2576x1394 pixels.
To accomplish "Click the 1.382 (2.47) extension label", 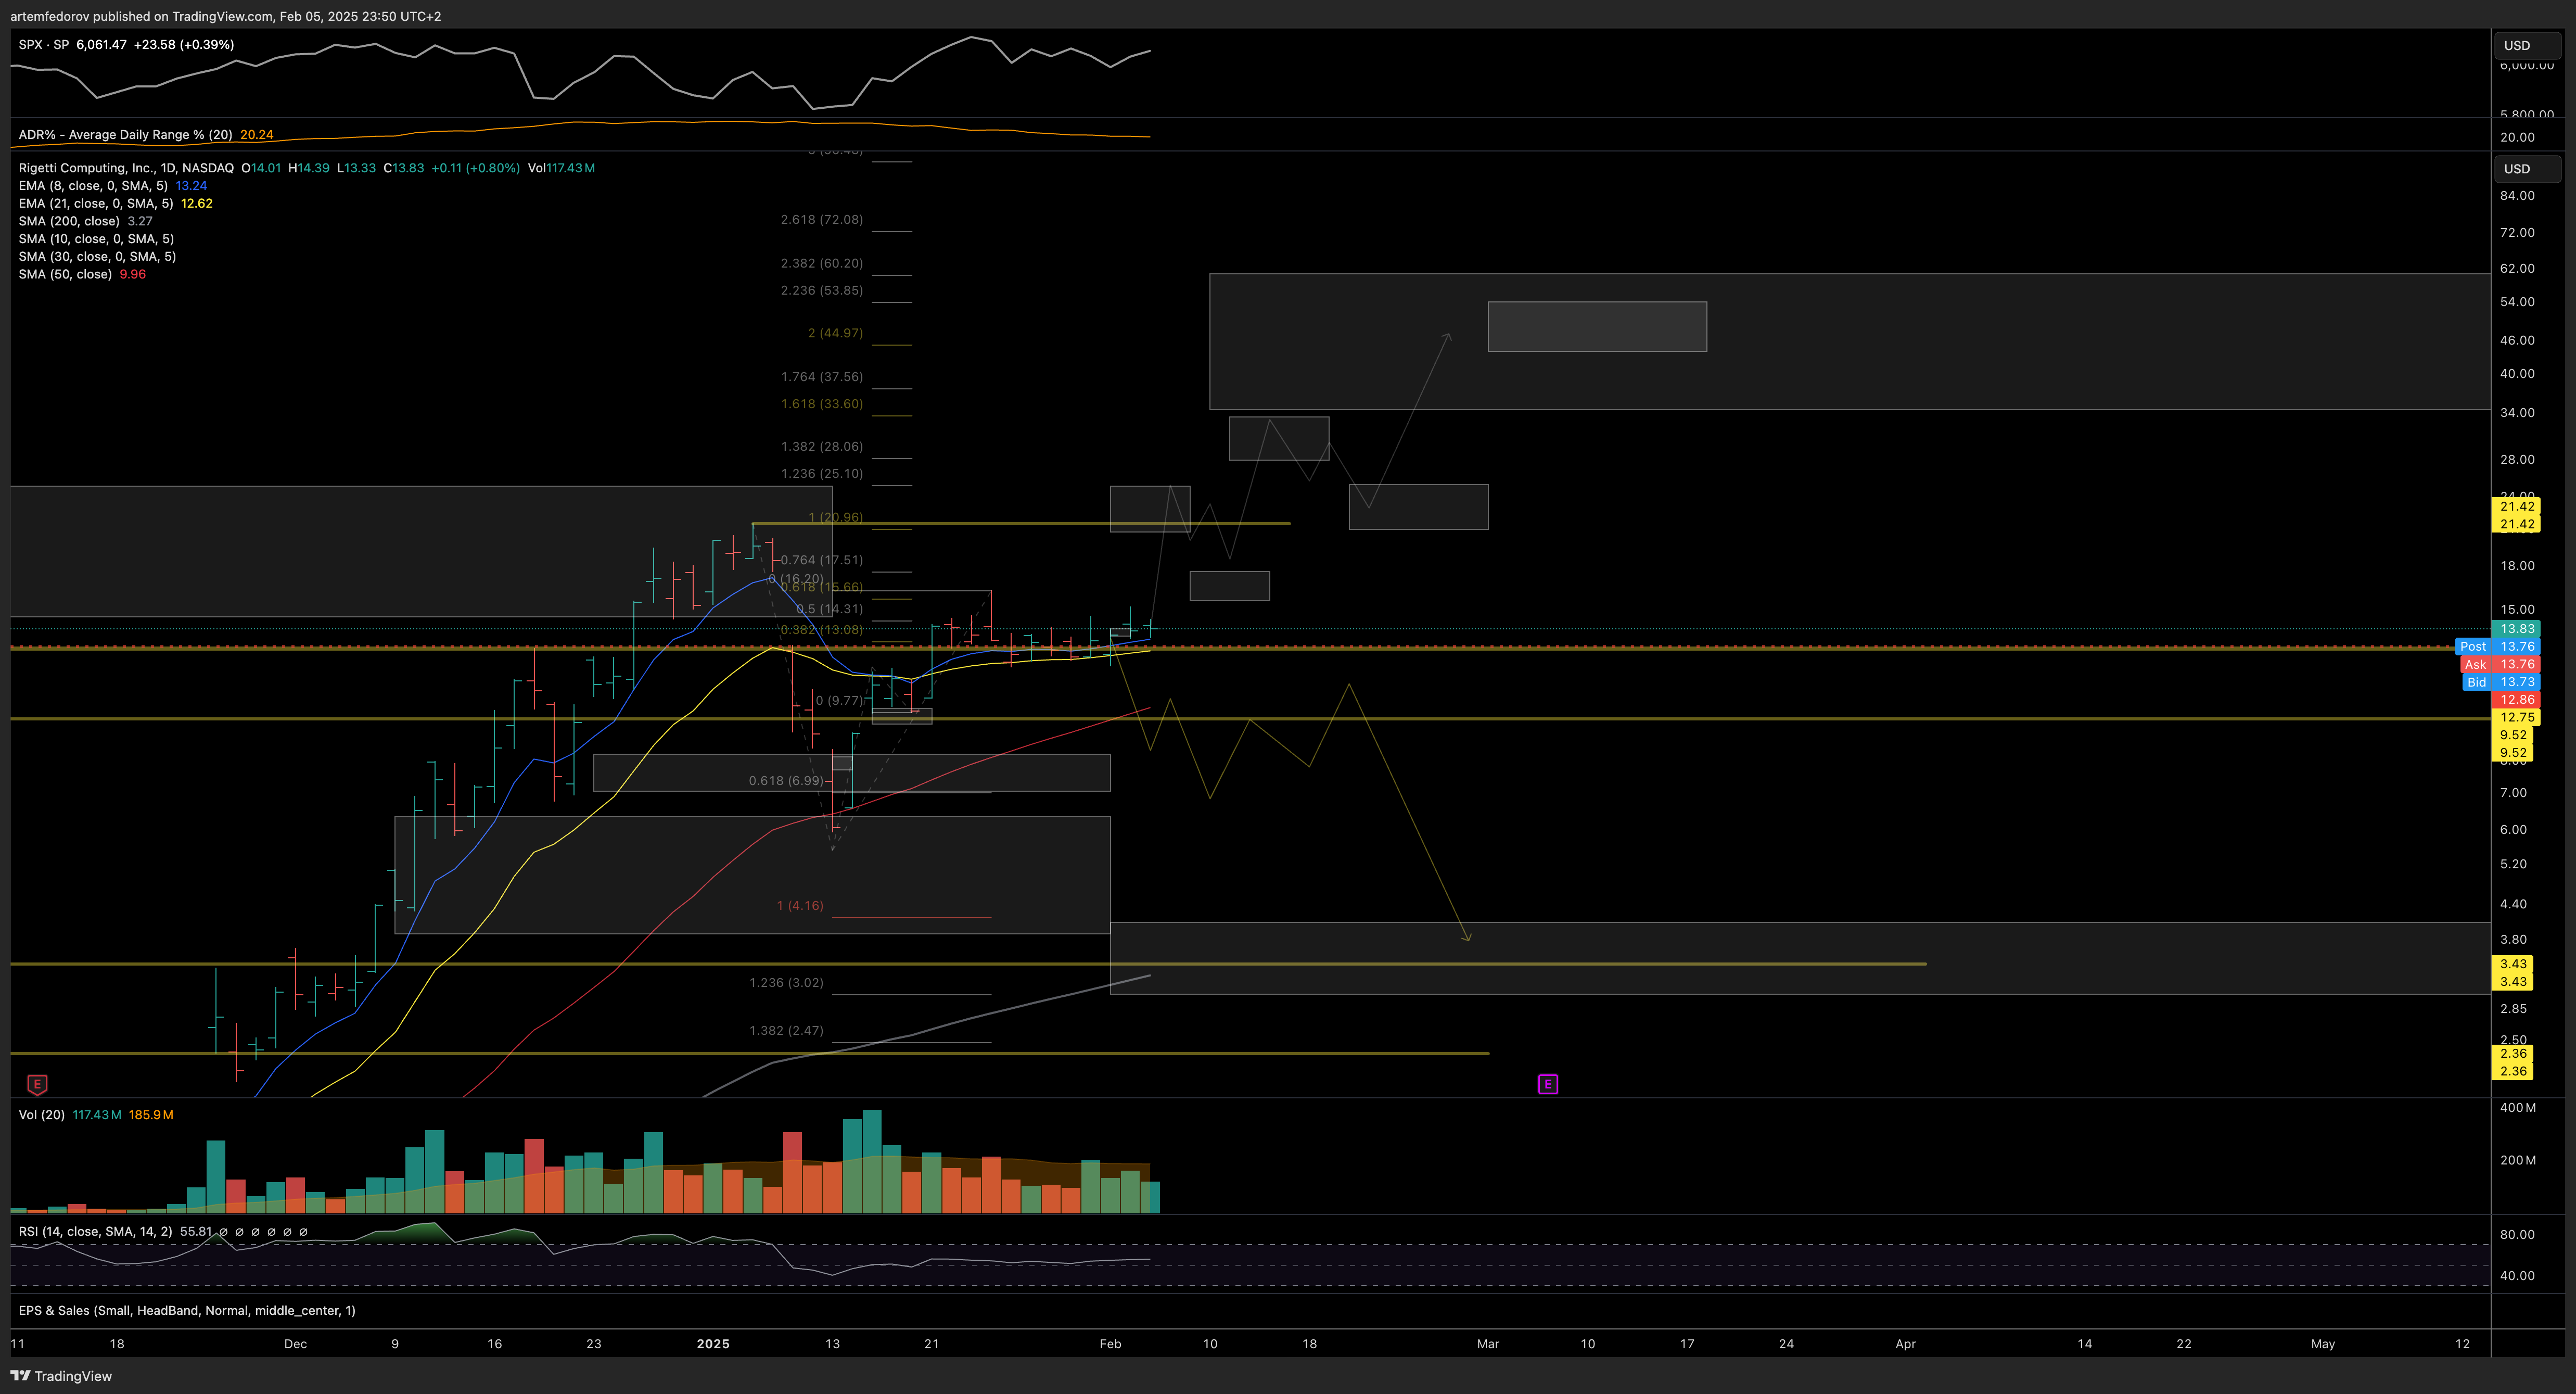I will 786,1031.
